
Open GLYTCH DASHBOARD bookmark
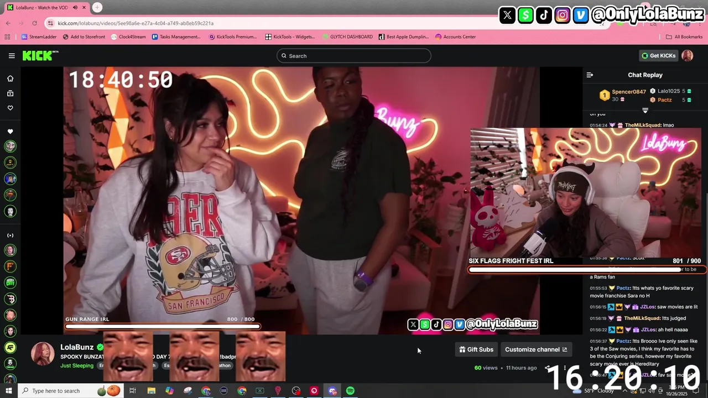coord(347,37)
